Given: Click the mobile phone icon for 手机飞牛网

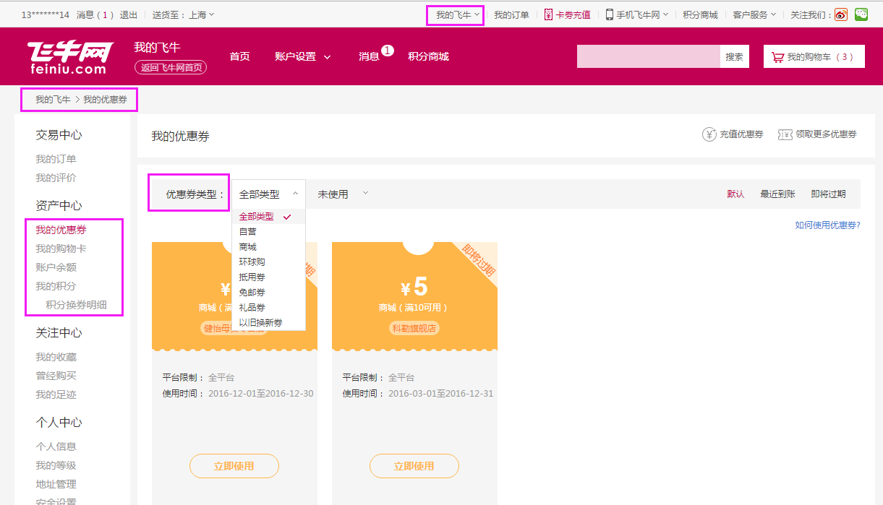Looking at the screenshot, I should (x=609, y=14).
